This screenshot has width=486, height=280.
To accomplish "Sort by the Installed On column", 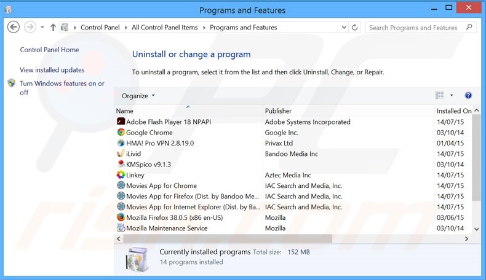I will click(454, 111).
